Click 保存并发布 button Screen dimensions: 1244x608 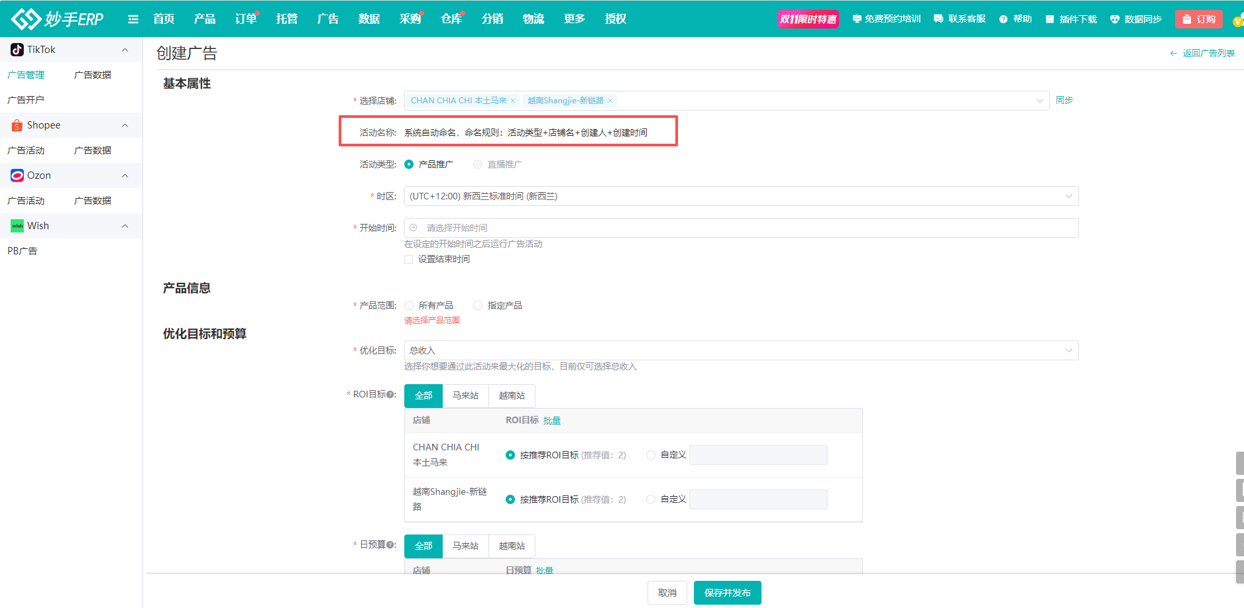(727, 593)
